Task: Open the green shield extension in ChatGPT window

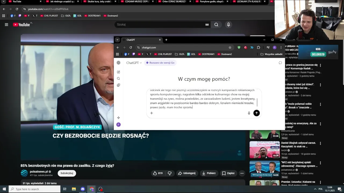Action: pyautogui.click(x=239, y=47)
